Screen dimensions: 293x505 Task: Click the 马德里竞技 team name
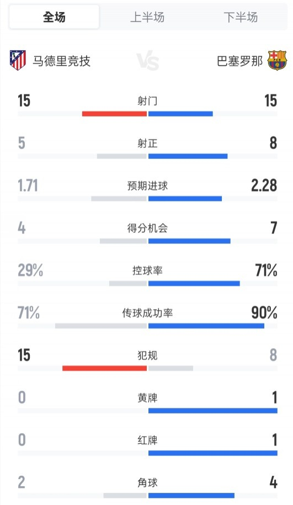click(x=61, y=61)
